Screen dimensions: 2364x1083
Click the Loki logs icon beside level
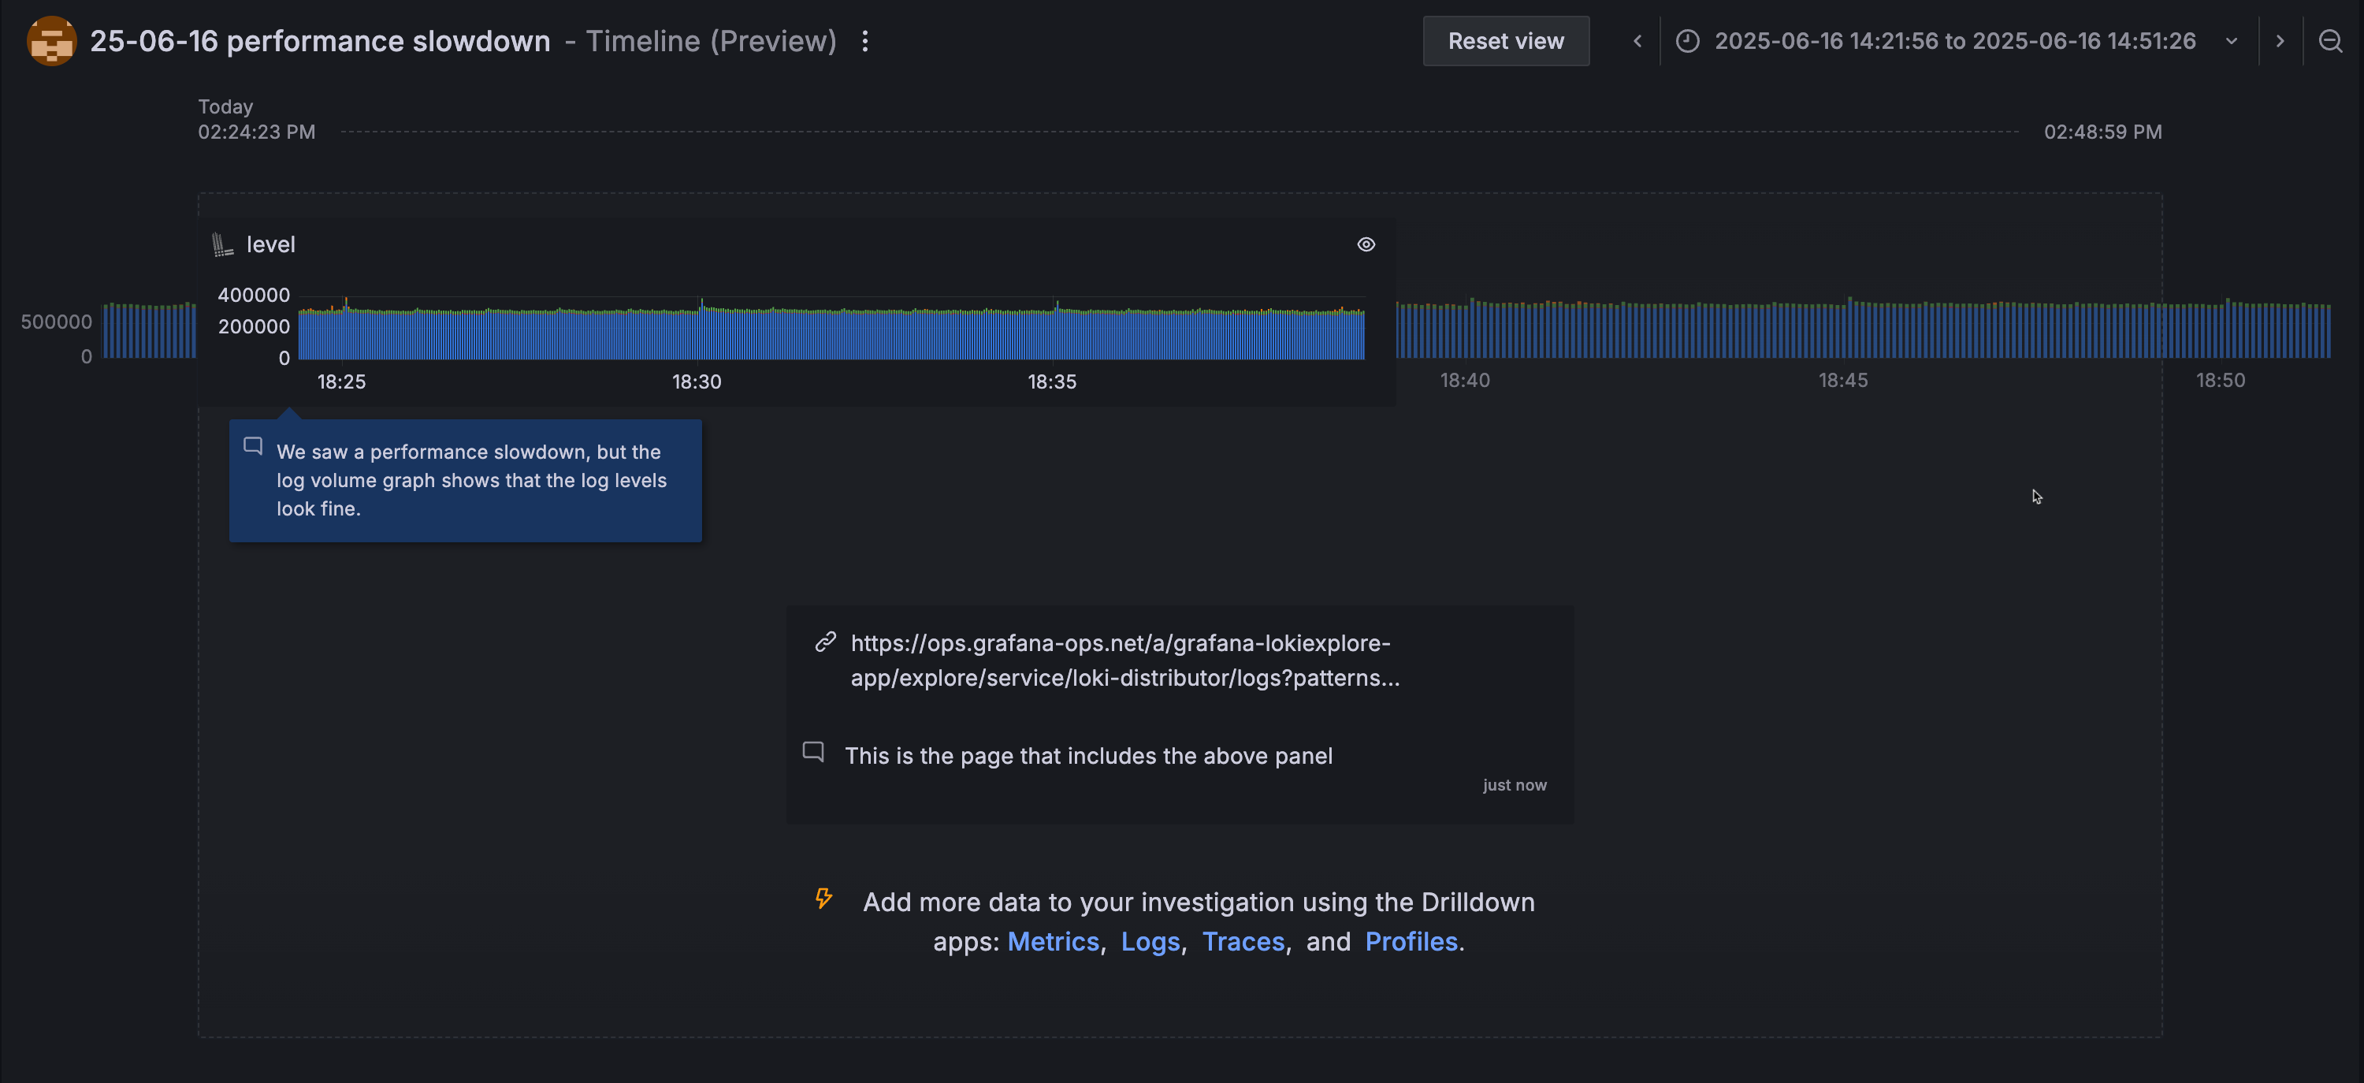[222, 244]
